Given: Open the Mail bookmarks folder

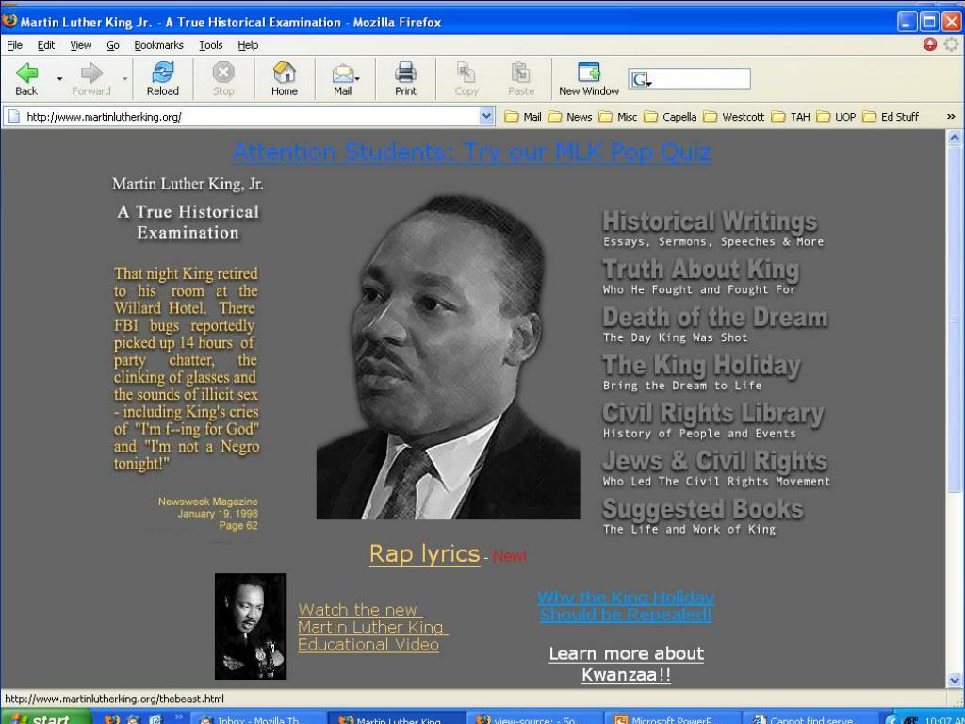Looking at the screenshot, I should 523,116.
